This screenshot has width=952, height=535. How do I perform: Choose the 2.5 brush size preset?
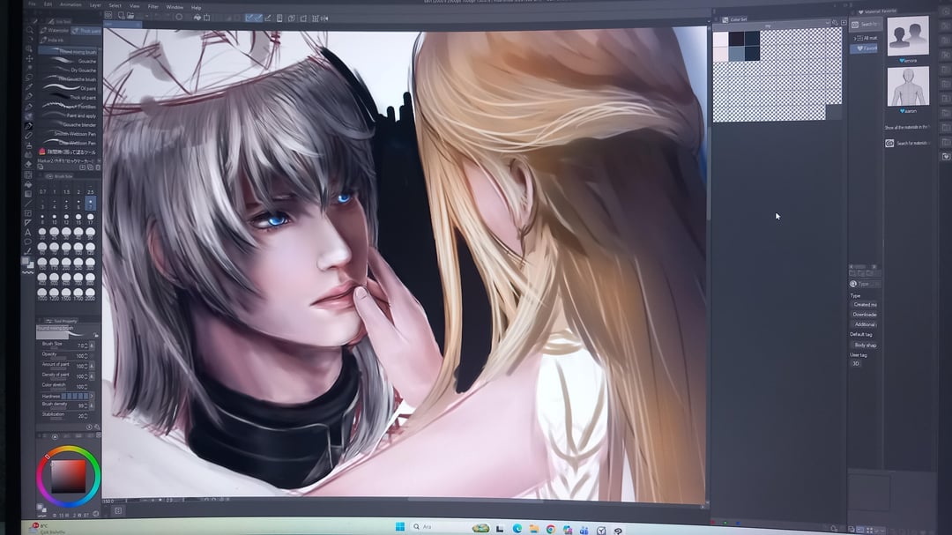(90, 191)
